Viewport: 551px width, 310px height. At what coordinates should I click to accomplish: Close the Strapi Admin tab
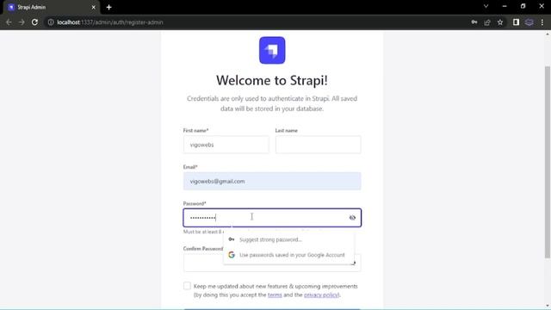pos(94,7)
